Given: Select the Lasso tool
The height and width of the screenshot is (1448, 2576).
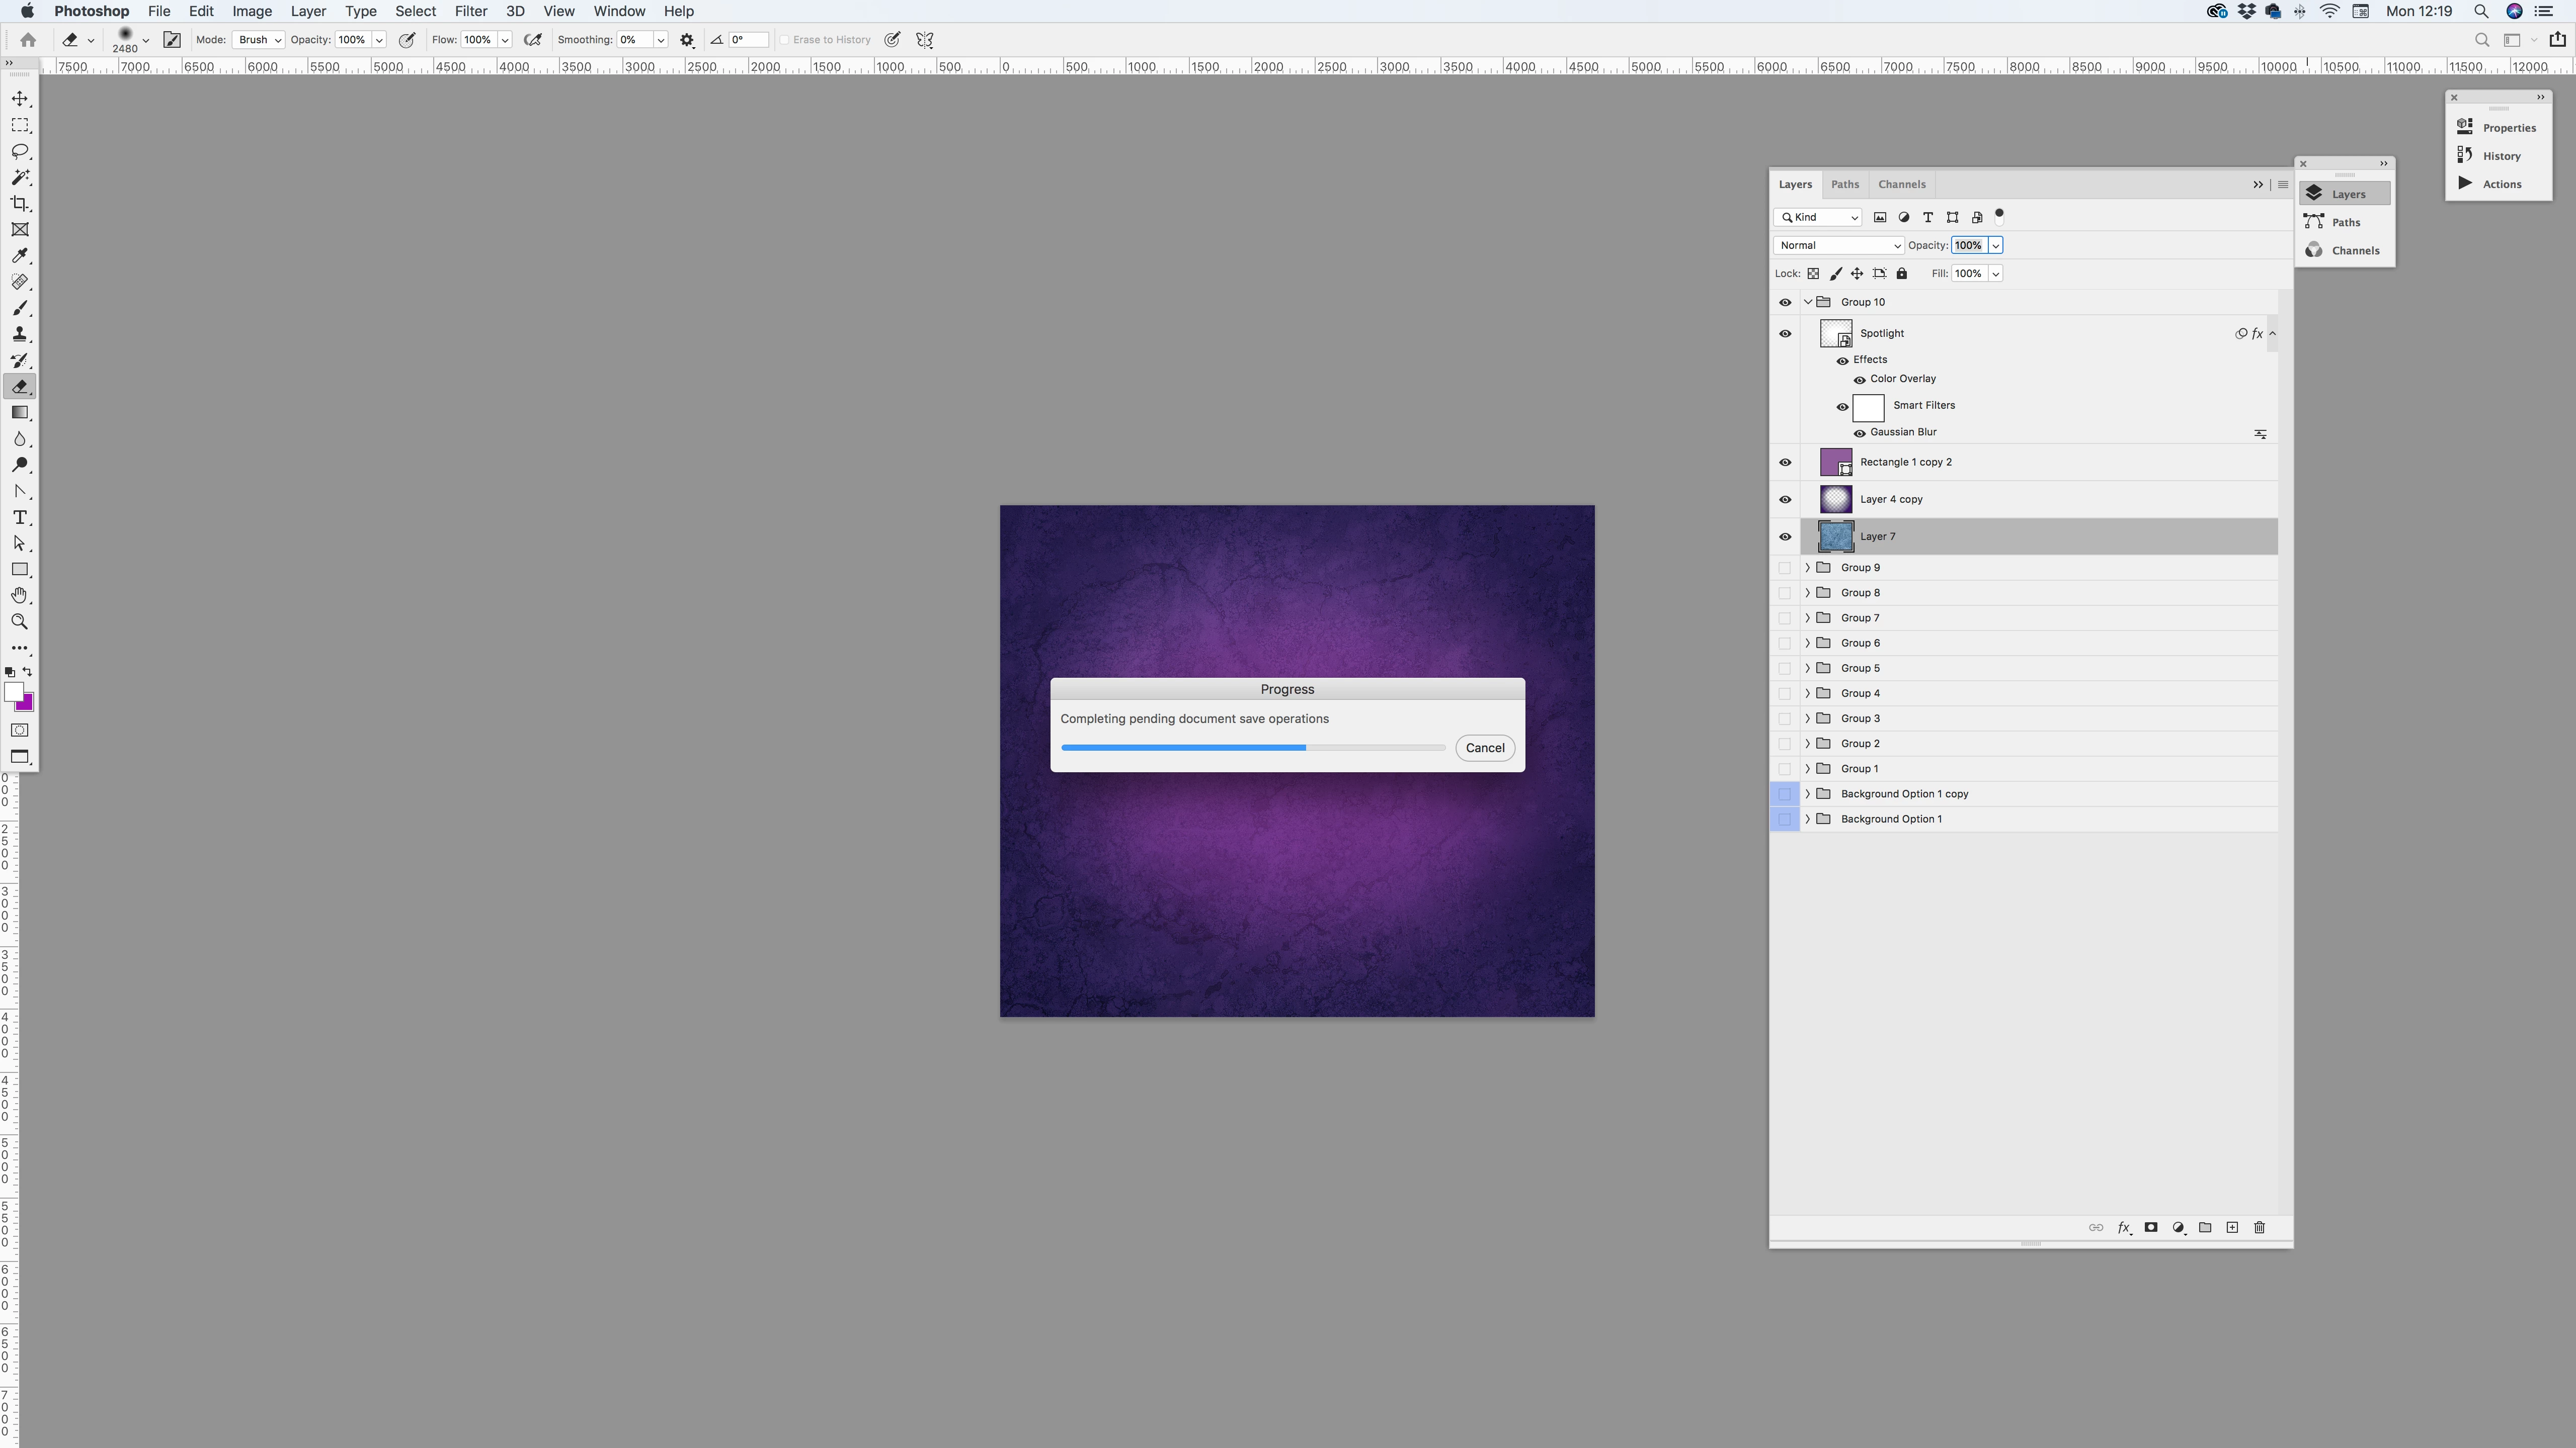Looking at the screenshot, I should coord(20,151).
